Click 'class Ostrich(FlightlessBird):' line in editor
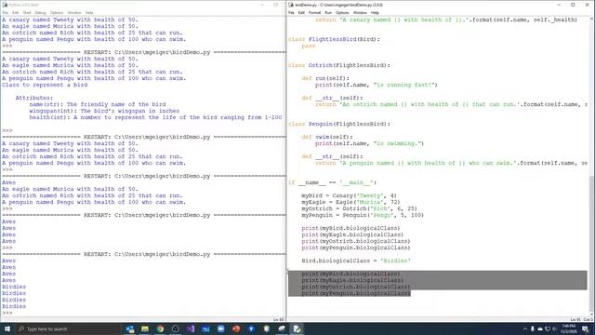The height and width of the screenshot is (335, 595). [x=338, y=65]
